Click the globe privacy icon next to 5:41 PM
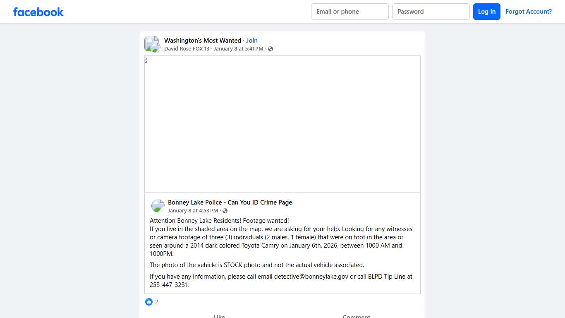This screenshot has width=565, height=318. pos(271,48)
